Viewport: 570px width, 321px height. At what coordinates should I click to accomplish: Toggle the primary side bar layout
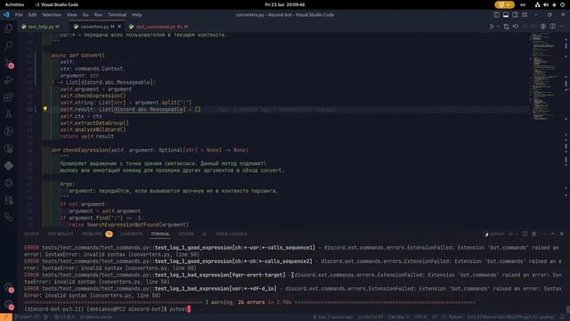point(496,15)
